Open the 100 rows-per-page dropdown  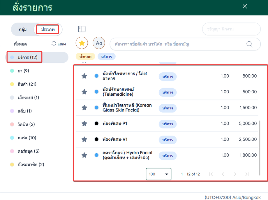[x=158, y=174]
